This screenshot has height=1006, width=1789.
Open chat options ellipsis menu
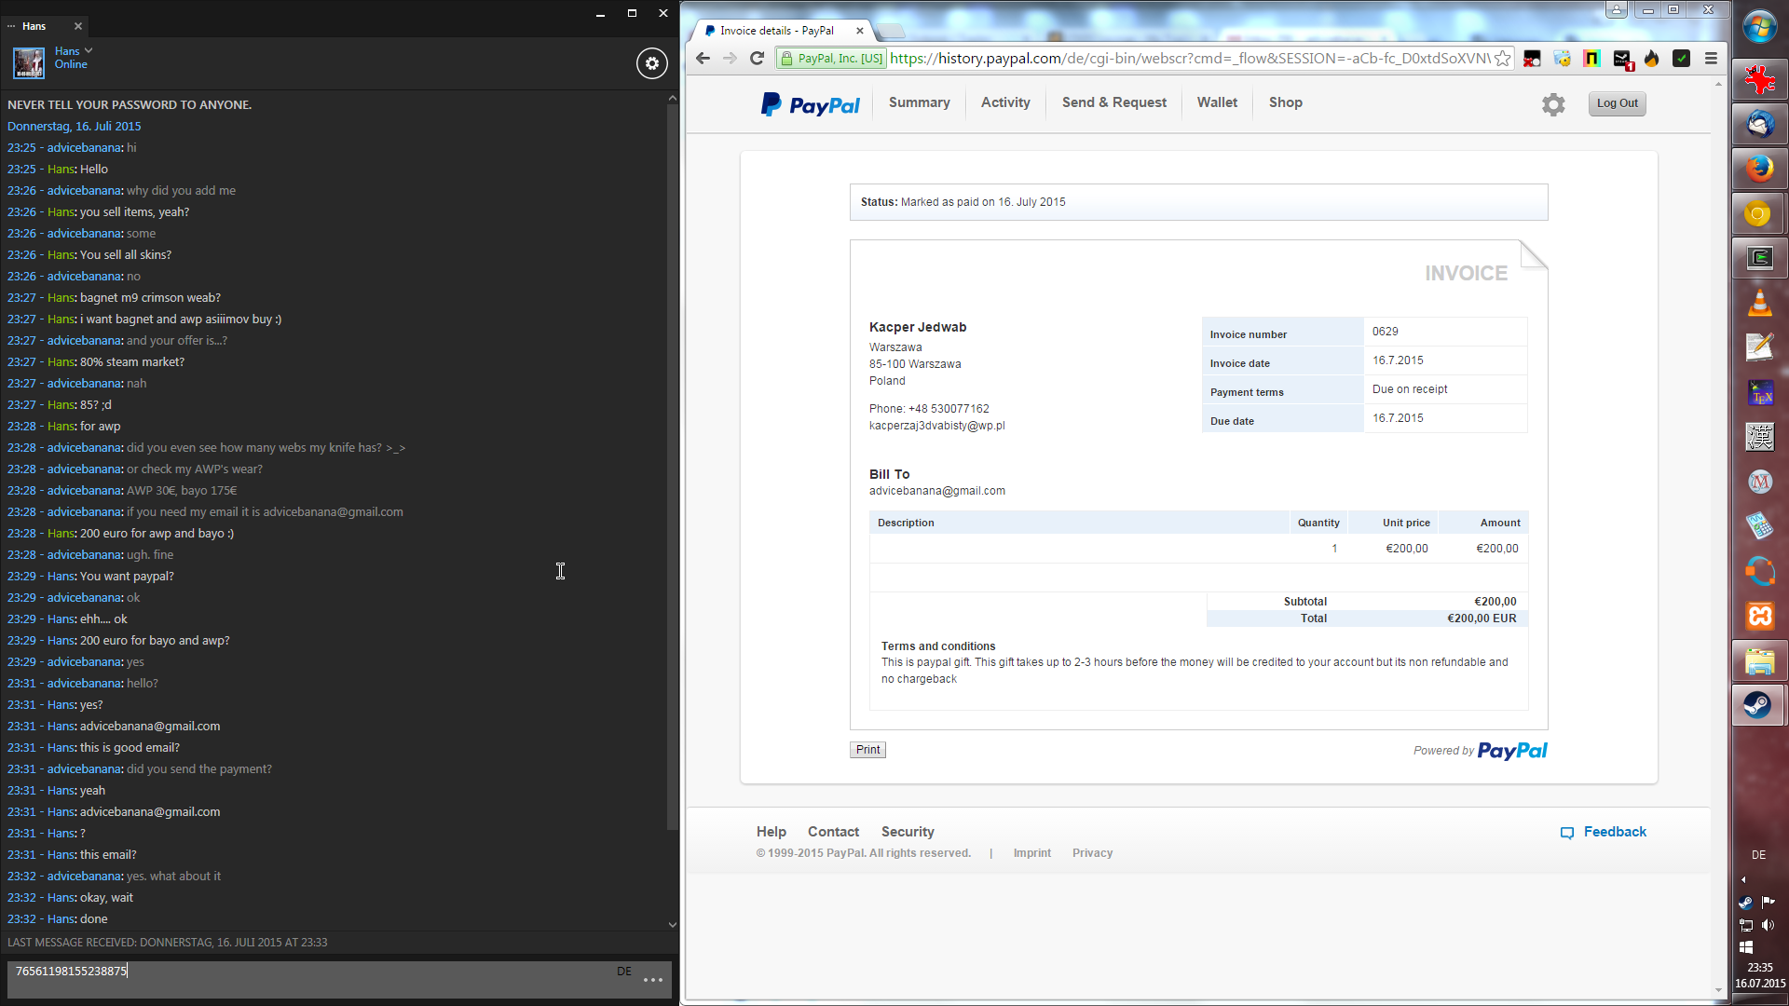[652, 979]
